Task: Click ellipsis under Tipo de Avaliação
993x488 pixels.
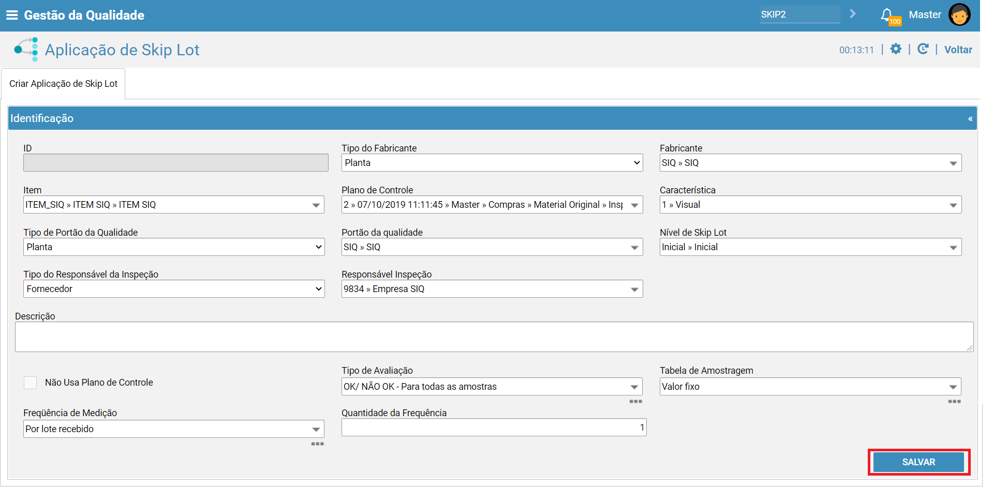Action: coord(635,402)
